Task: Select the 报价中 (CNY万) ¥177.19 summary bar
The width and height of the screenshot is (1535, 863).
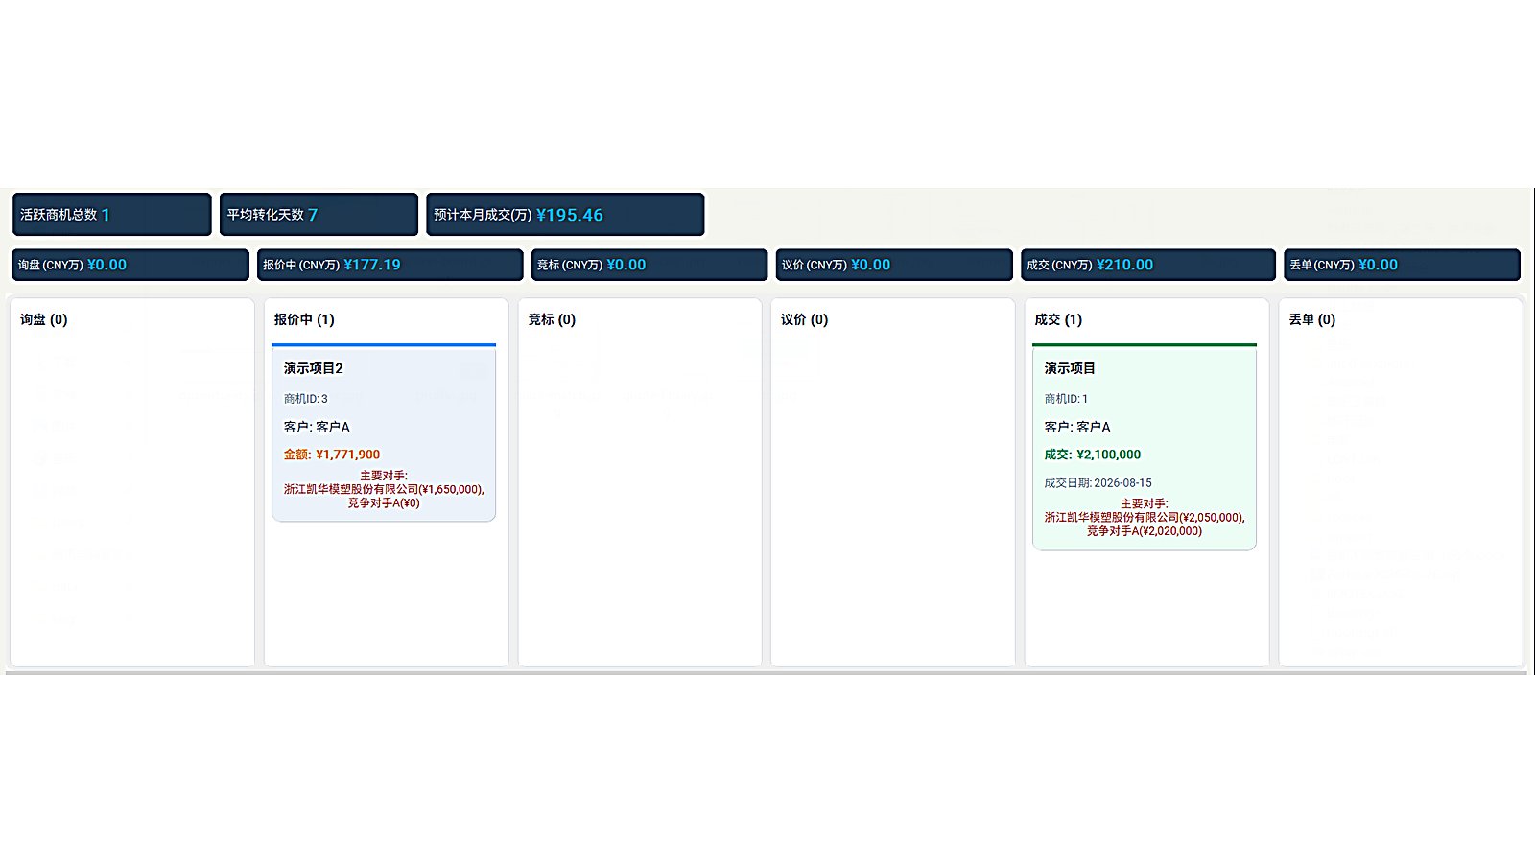Action: pos(390,265)
